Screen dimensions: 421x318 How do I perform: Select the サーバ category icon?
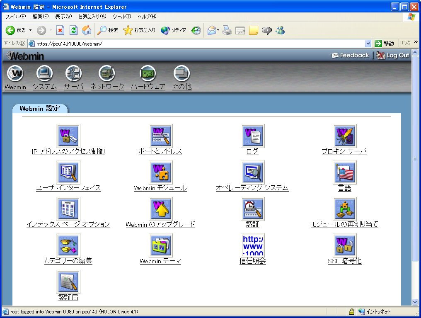coord(74,73)
